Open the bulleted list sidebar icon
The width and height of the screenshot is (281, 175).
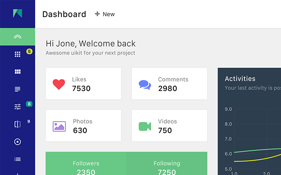click(x=18, y=159)
